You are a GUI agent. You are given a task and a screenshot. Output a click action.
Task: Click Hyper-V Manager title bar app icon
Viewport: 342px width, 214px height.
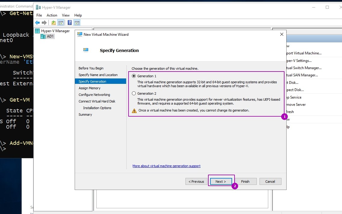[38, 8]
